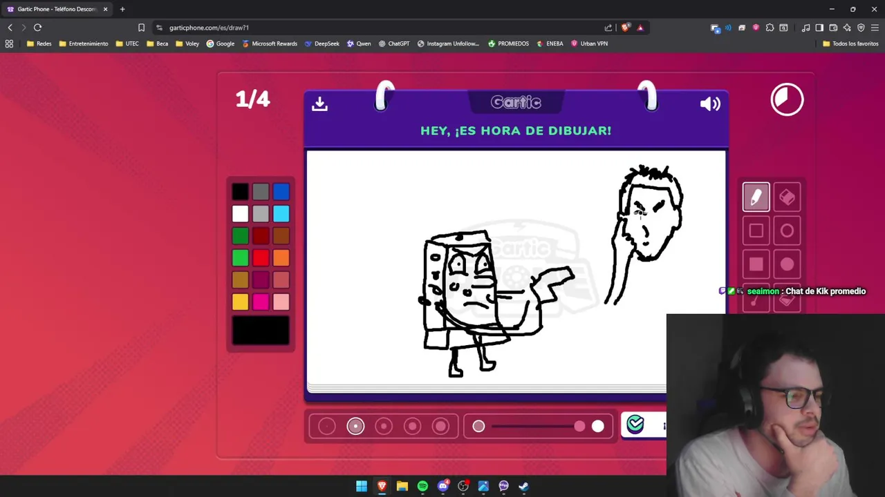Expand the Redes bookmark folder

point(39,43)
